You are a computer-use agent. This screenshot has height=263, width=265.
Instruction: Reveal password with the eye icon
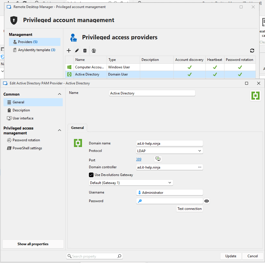click(207, 201)
